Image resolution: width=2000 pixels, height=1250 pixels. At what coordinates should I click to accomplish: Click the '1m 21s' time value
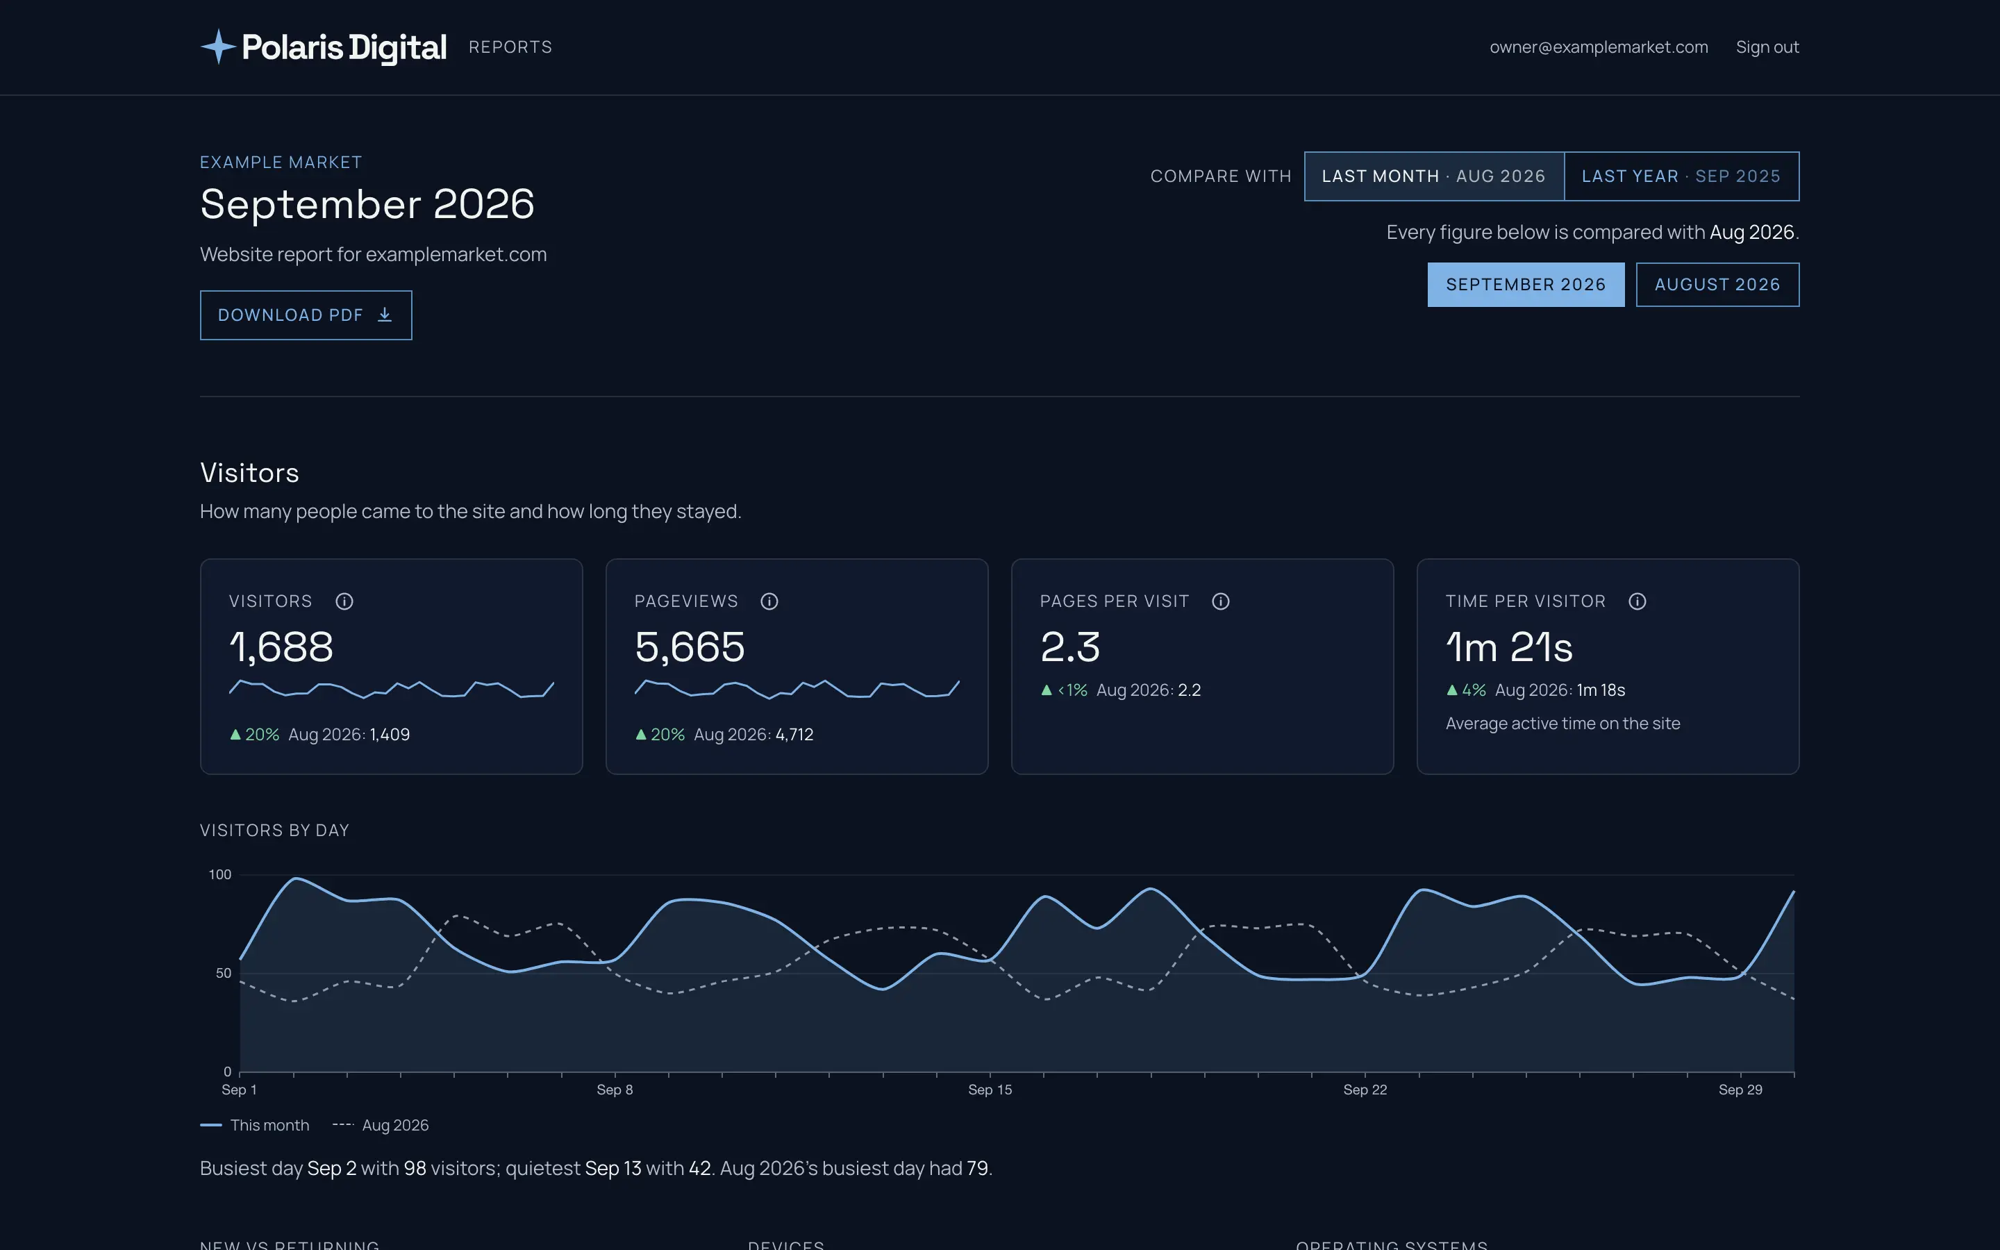1509,647
